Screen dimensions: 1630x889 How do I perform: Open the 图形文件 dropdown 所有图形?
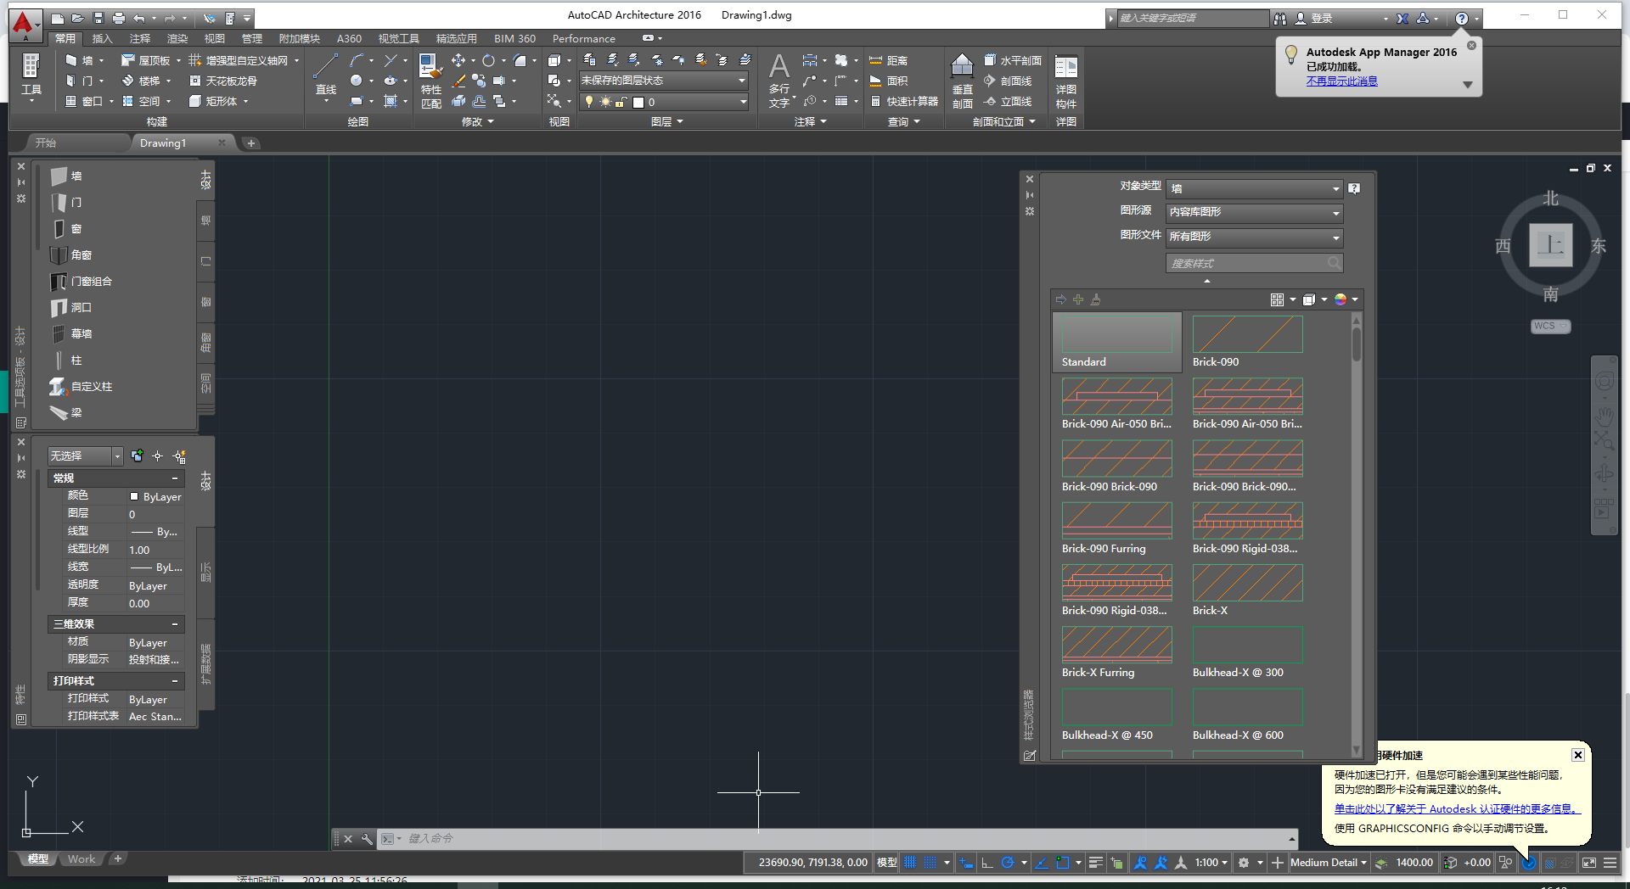click(x=1255, y=237)
